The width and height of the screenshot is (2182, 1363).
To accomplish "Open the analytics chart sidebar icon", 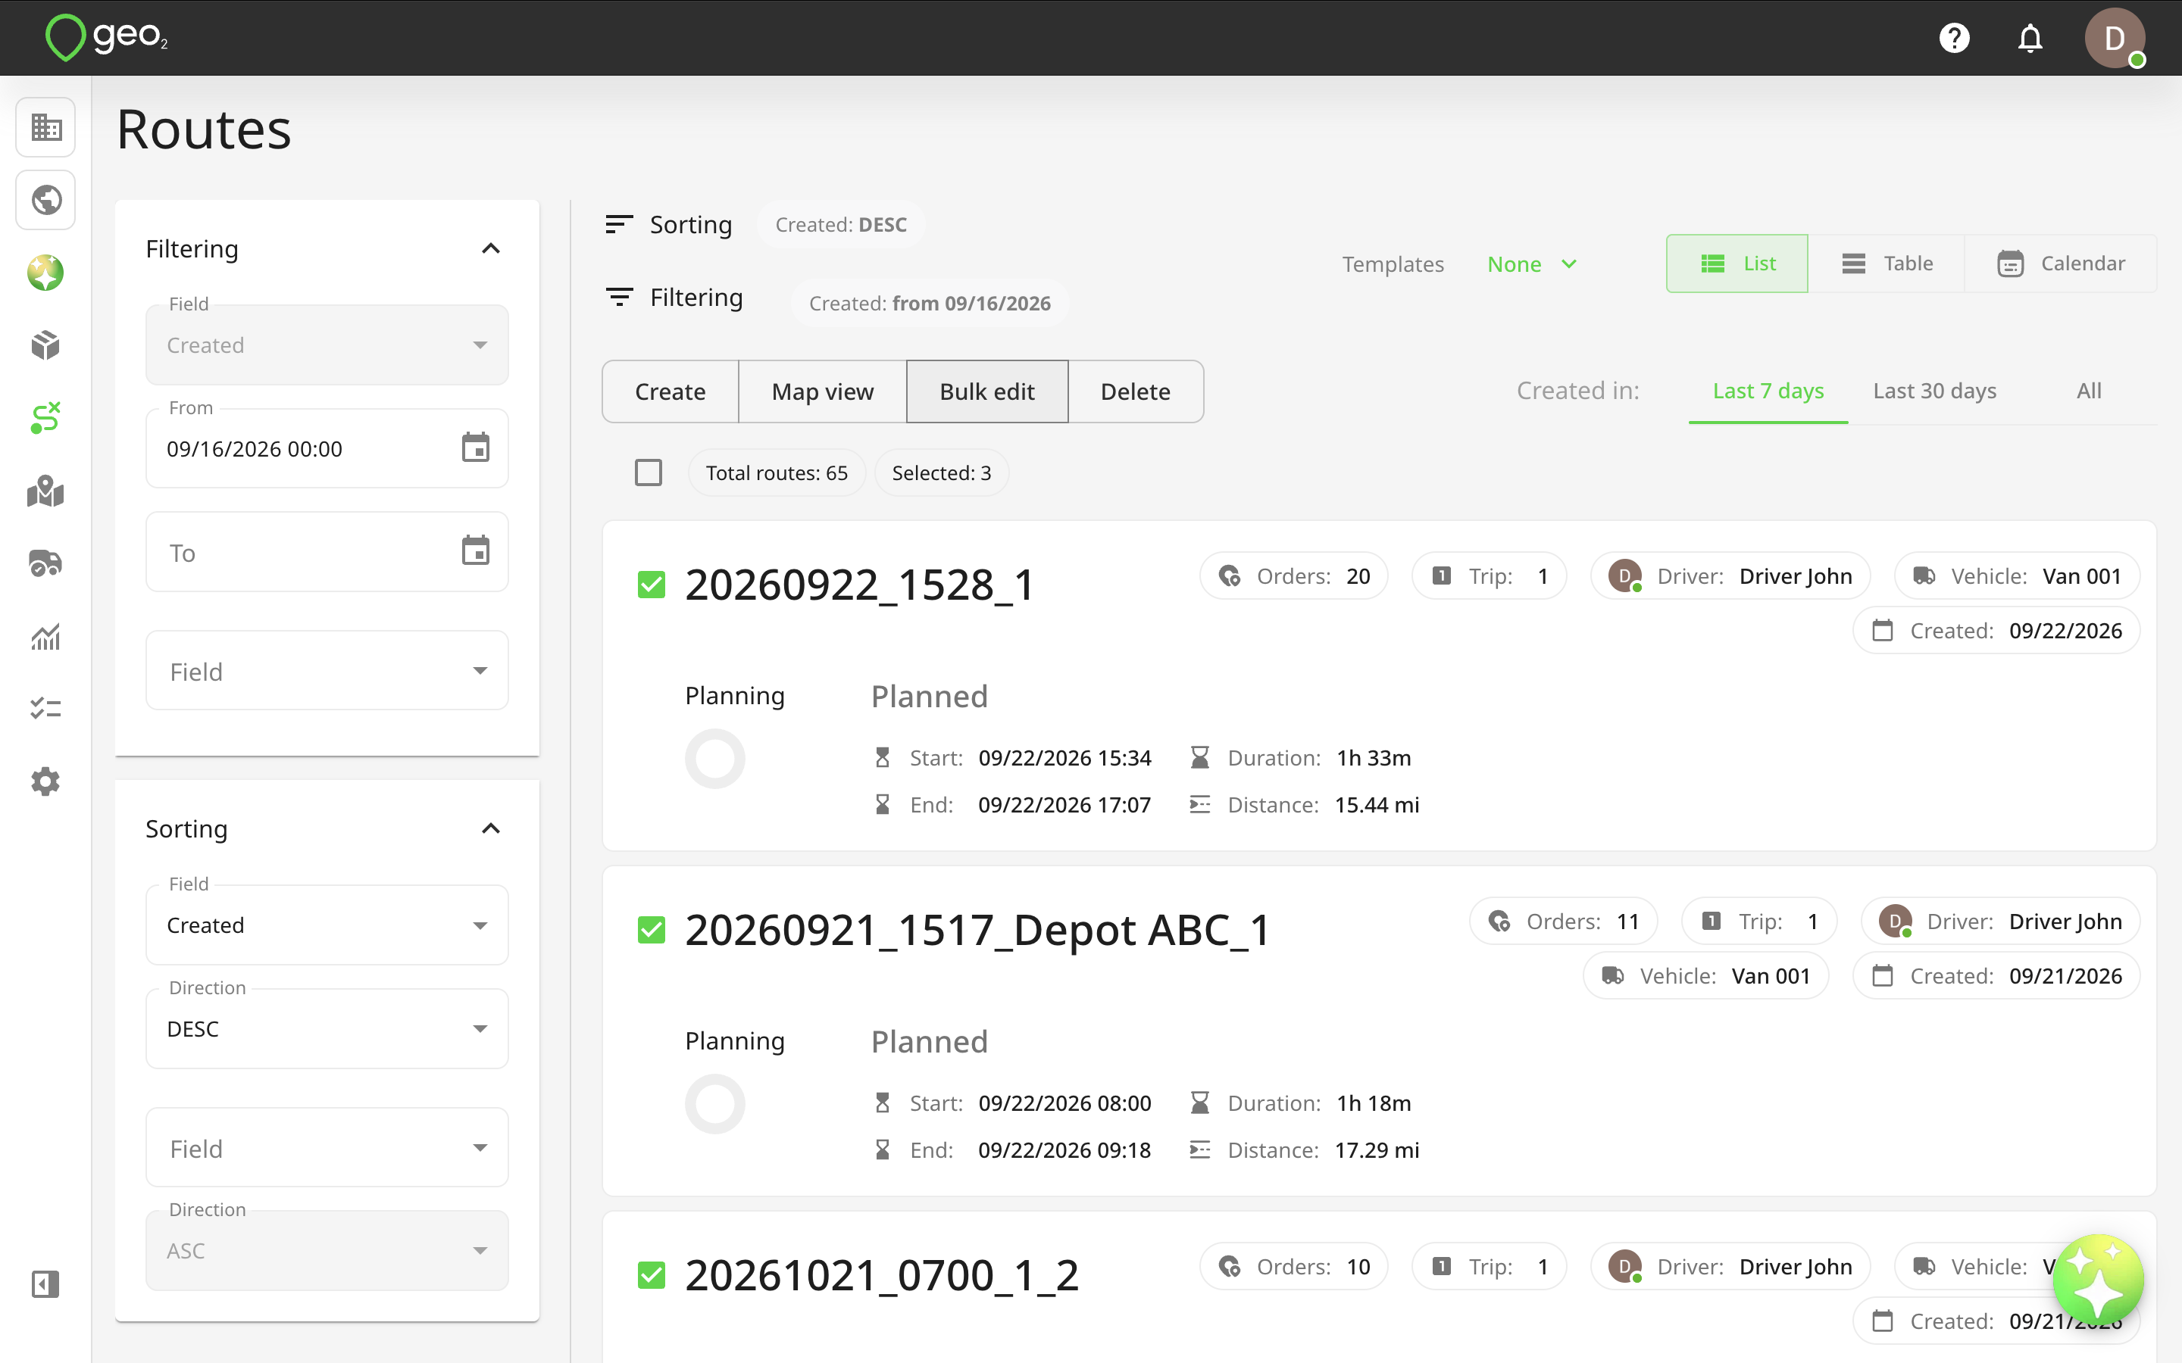I will coord(46,636).
